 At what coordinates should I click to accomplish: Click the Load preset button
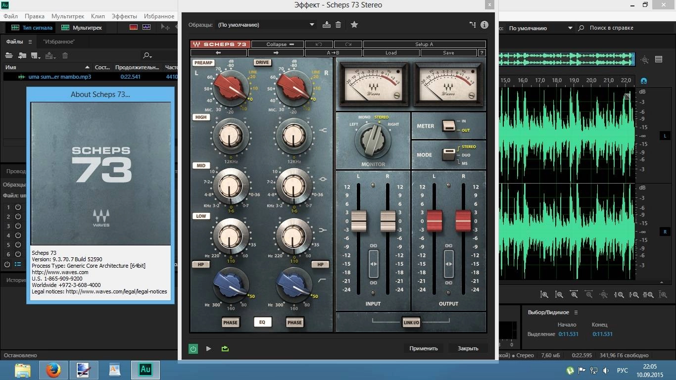391,52
